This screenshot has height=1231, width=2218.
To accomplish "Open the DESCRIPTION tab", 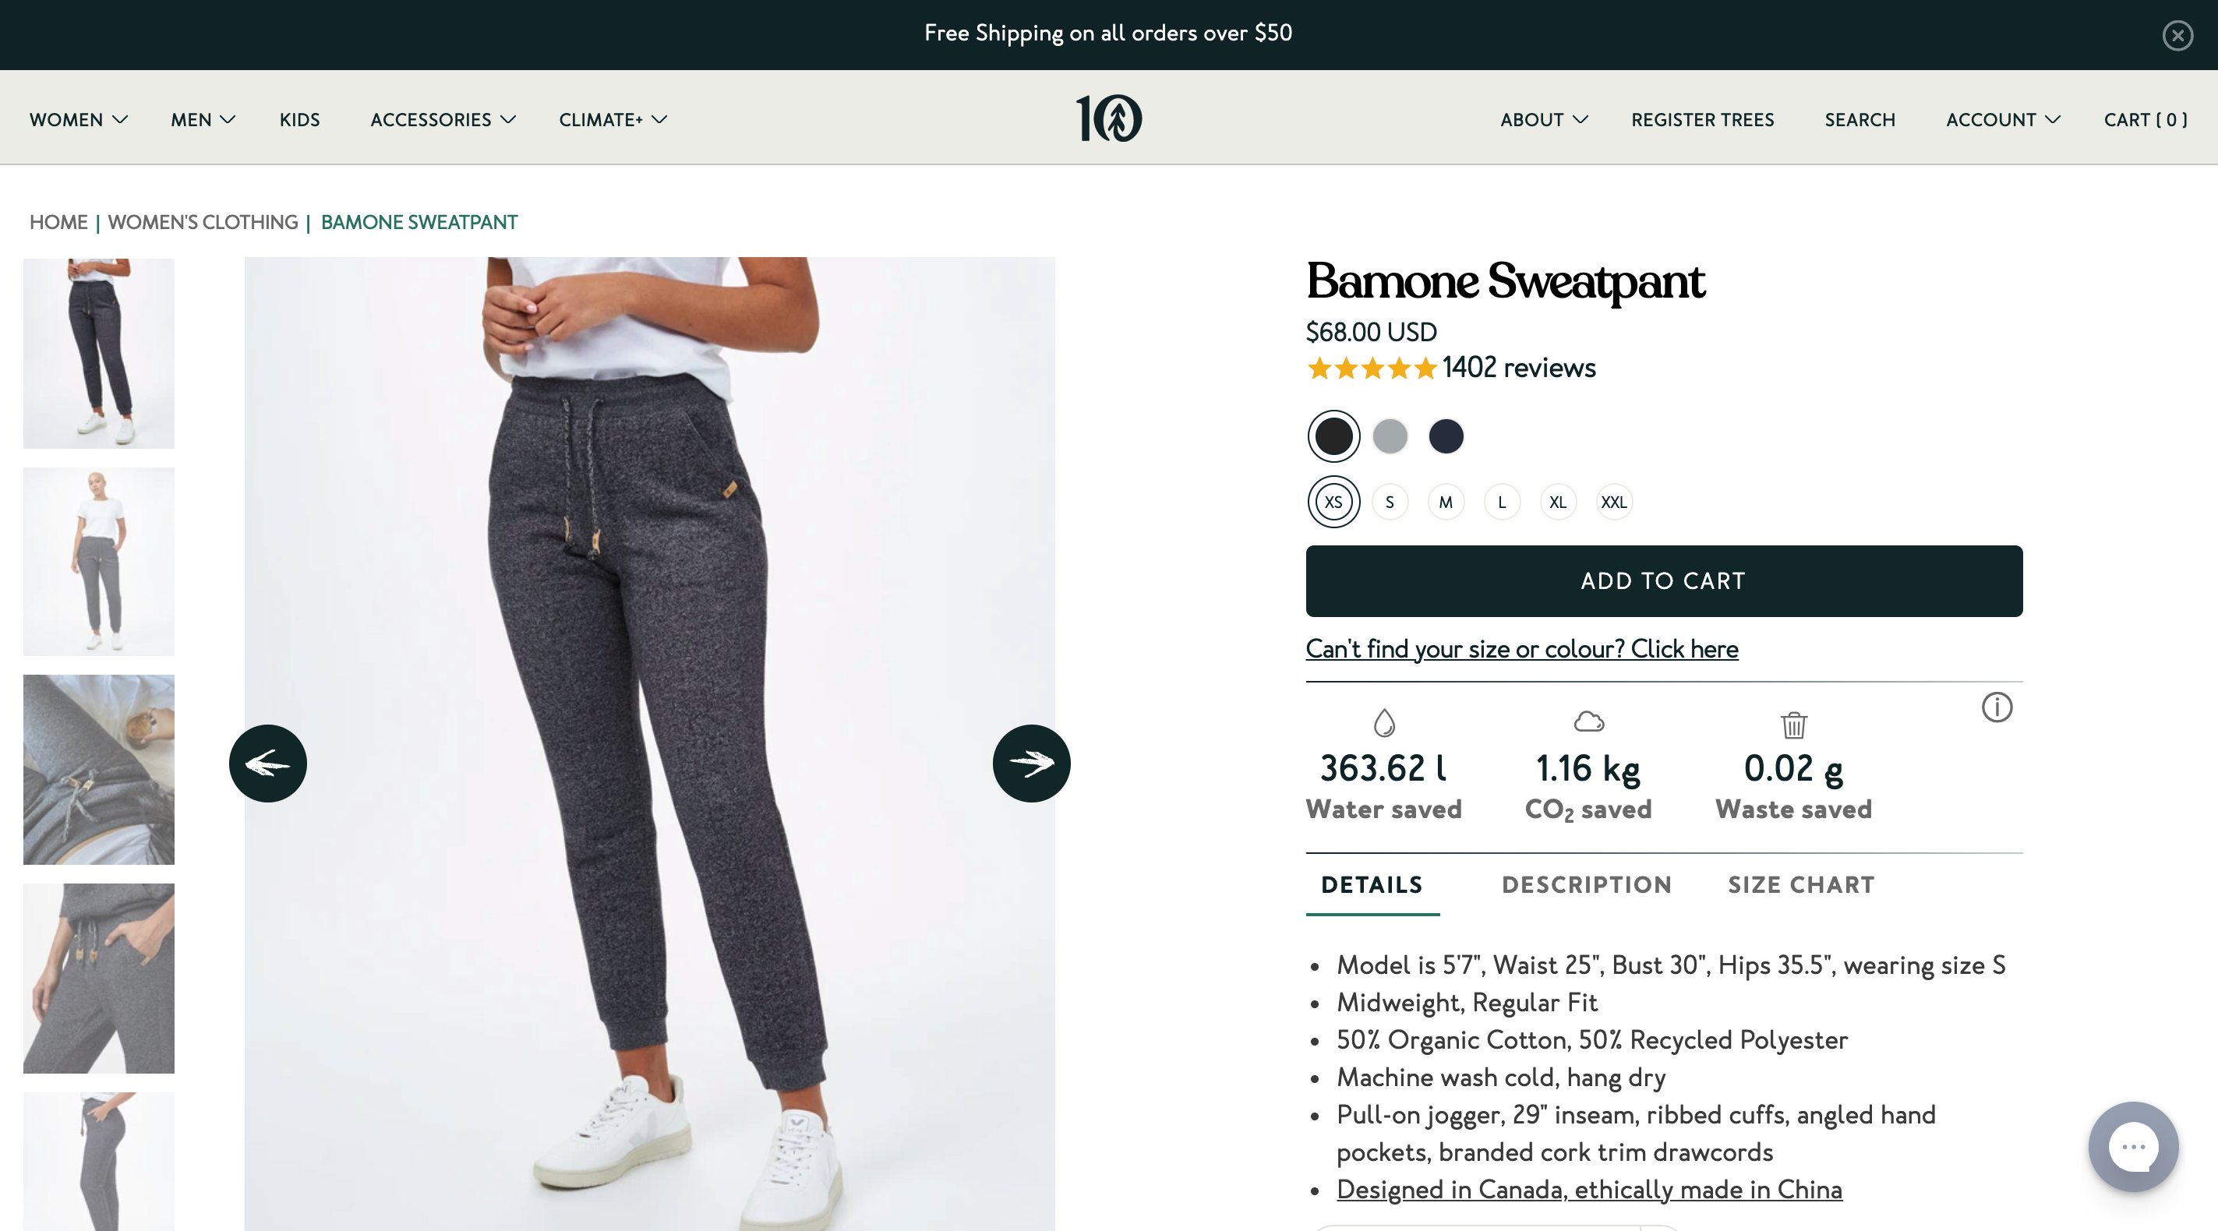I will tap(1587, 885).
